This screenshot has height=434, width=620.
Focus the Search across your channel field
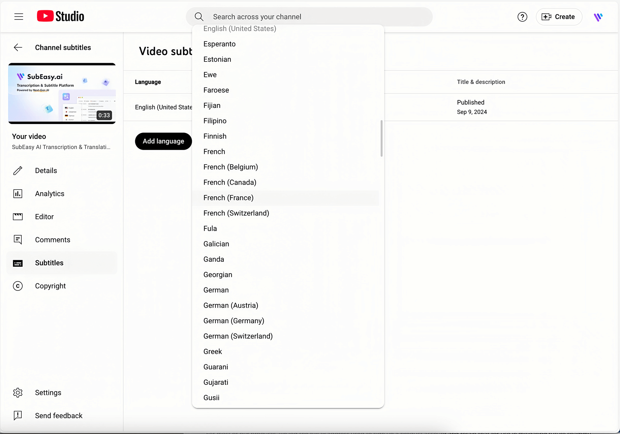tap(309, 17)
